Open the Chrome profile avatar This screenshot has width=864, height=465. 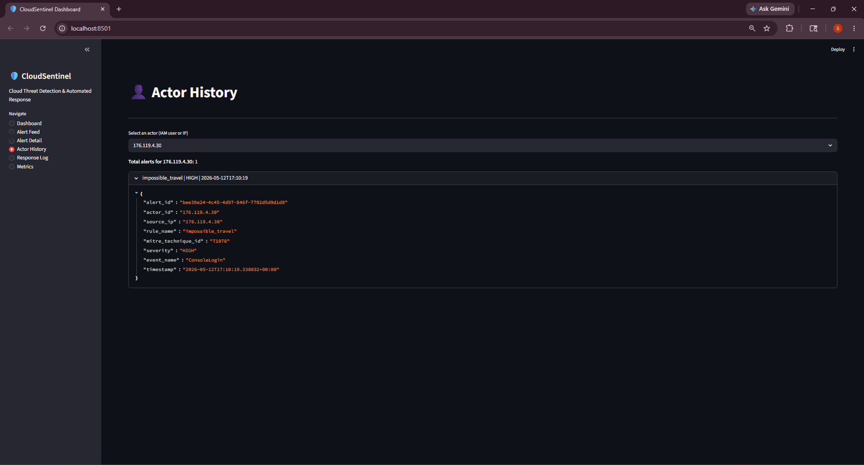point(838,28)
